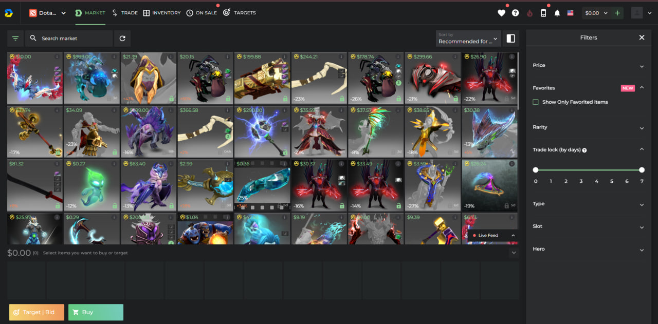Screen dimensions: 658x324
Task: Click the mobile phone icon in header
Action: (x=543, y=13)
